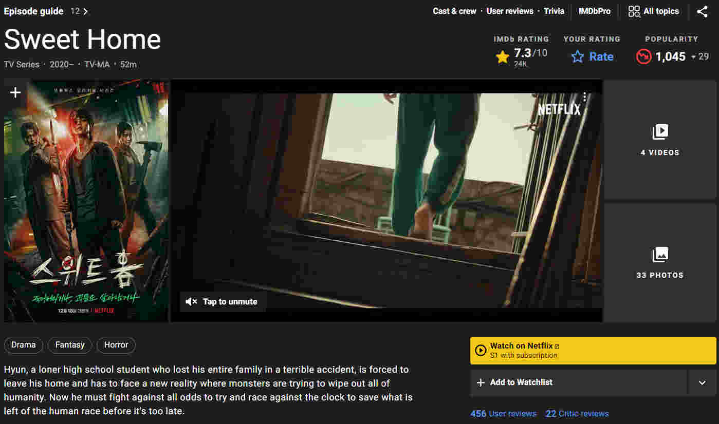The width and height of the screenshot is (719, 424).
Task: Click the Netflix trailer video frame
Action: tap(386, 201)
